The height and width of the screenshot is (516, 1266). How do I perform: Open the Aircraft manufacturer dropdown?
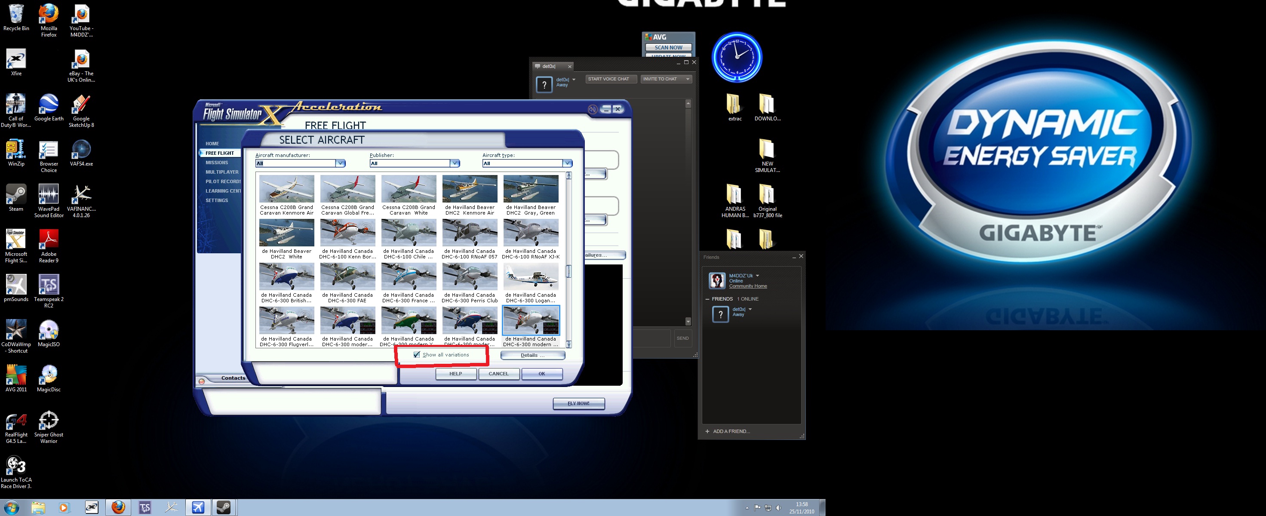pos(340,163)
